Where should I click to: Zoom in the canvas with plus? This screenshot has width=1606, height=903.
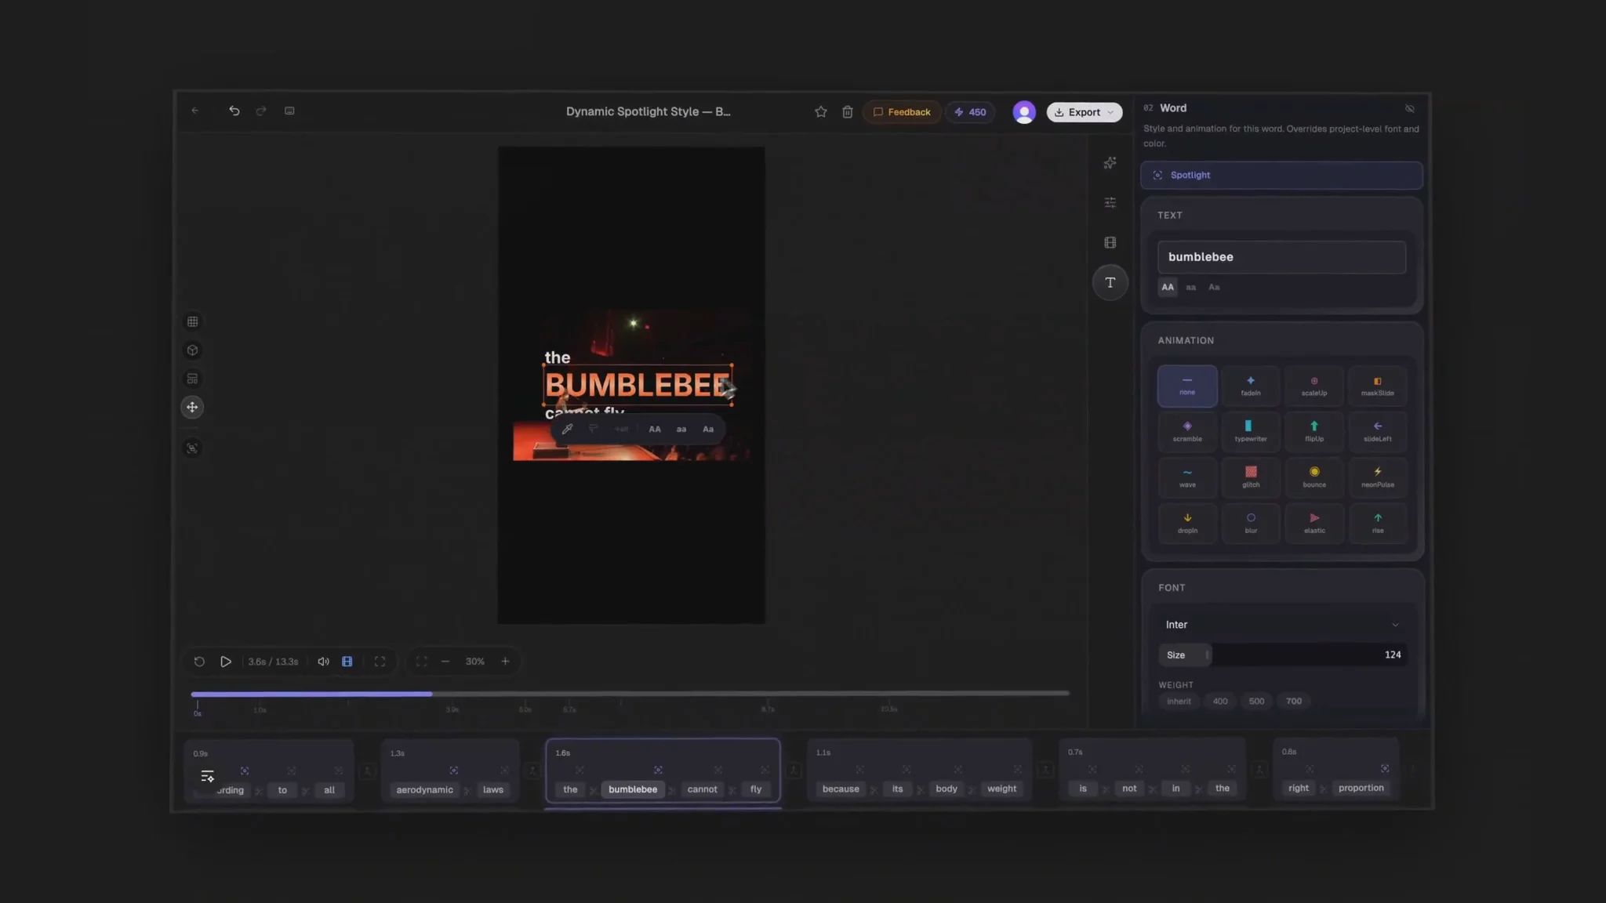[505, 662]
